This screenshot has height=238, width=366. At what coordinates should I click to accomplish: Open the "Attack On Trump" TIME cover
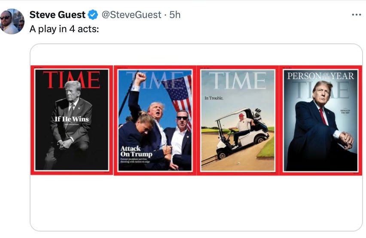[155, 120]
